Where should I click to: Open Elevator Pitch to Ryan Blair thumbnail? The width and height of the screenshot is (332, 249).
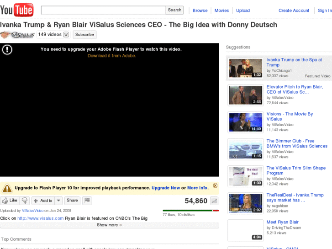pyautogui.click(x=246, y=95)
